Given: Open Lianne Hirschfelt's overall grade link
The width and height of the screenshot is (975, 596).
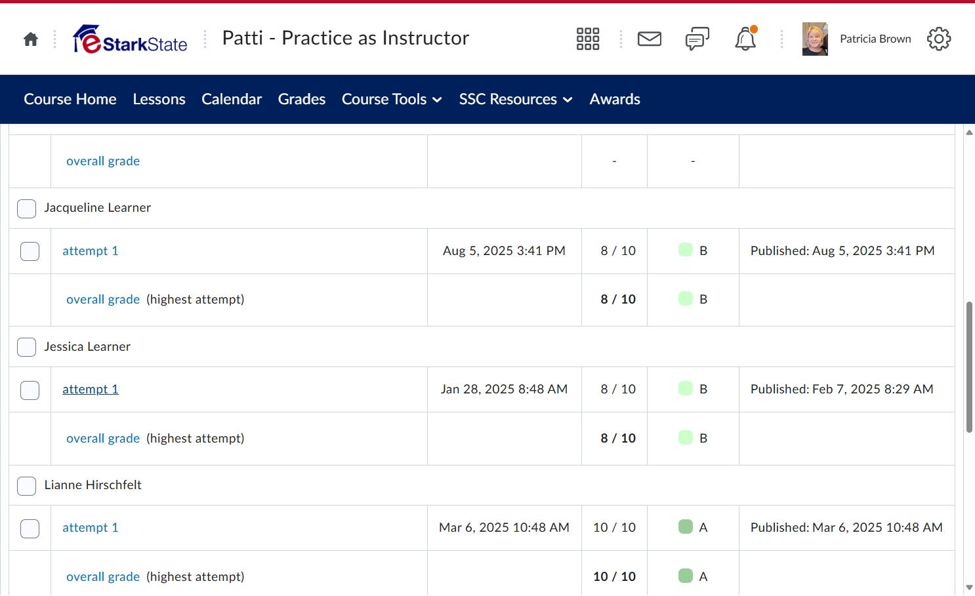Looking at the screenshot, I should point(103,576).
